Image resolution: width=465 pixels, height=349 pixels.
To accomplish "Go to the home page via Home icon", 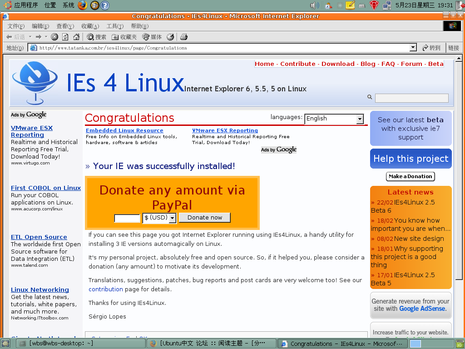I will [76, 37].
